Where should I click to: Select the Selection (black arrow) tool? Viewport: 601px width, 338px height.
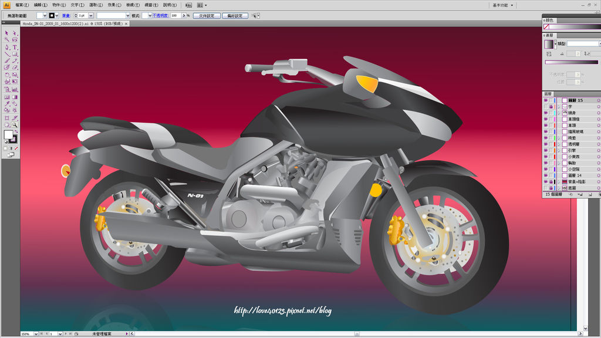click(6, 33)
